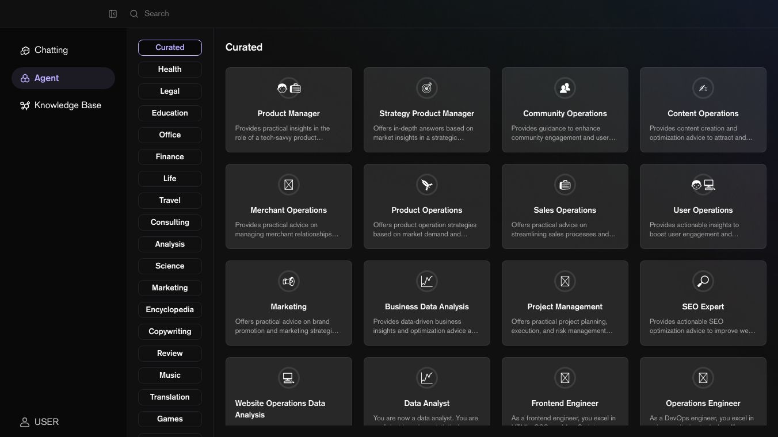Viewport: 778px width, 437px height.
Task: Go to Knowledge Base section
Action: coord(67,105)
